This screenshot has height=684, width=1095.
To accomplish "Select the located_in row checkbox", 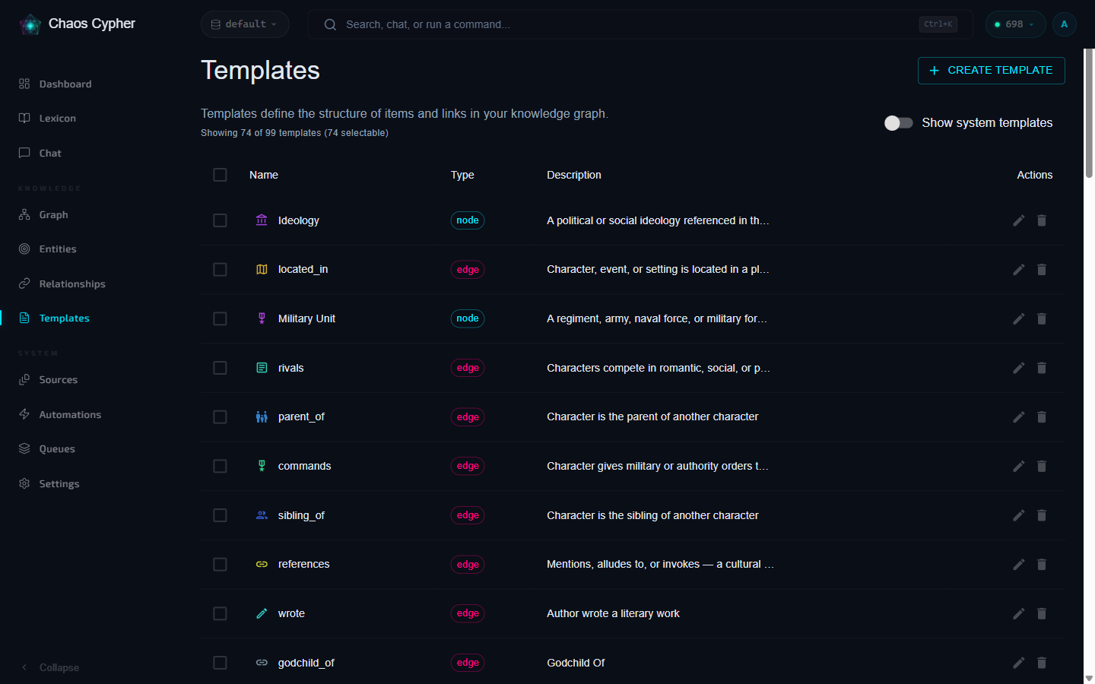I will (220, 270).
